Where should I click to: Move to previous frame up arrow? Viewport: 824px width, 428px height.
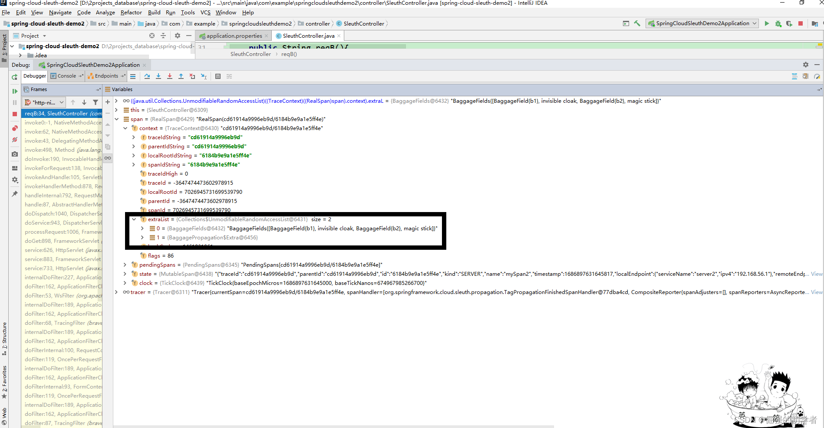click(73, 102)
